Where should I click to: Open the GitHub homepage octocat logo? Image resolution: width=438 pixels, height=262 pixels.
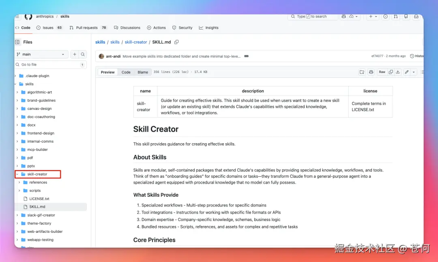28,17
